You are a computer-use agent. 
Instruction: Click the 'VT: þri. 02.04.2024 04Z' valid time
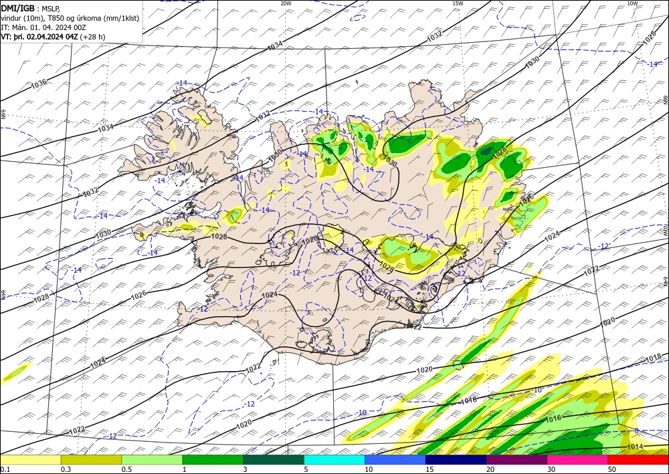[x=39, y=37]
